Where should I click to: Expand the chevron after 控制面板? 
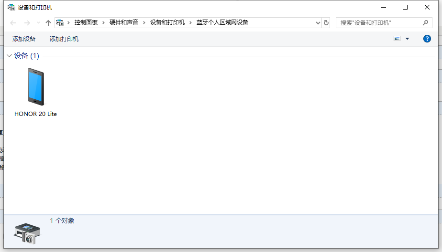click(103, 22)
